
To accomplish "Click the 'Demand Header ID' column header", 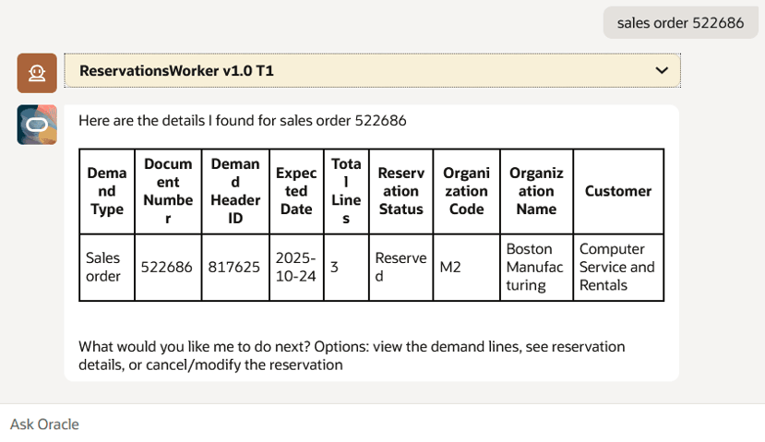I will [235, 191].
